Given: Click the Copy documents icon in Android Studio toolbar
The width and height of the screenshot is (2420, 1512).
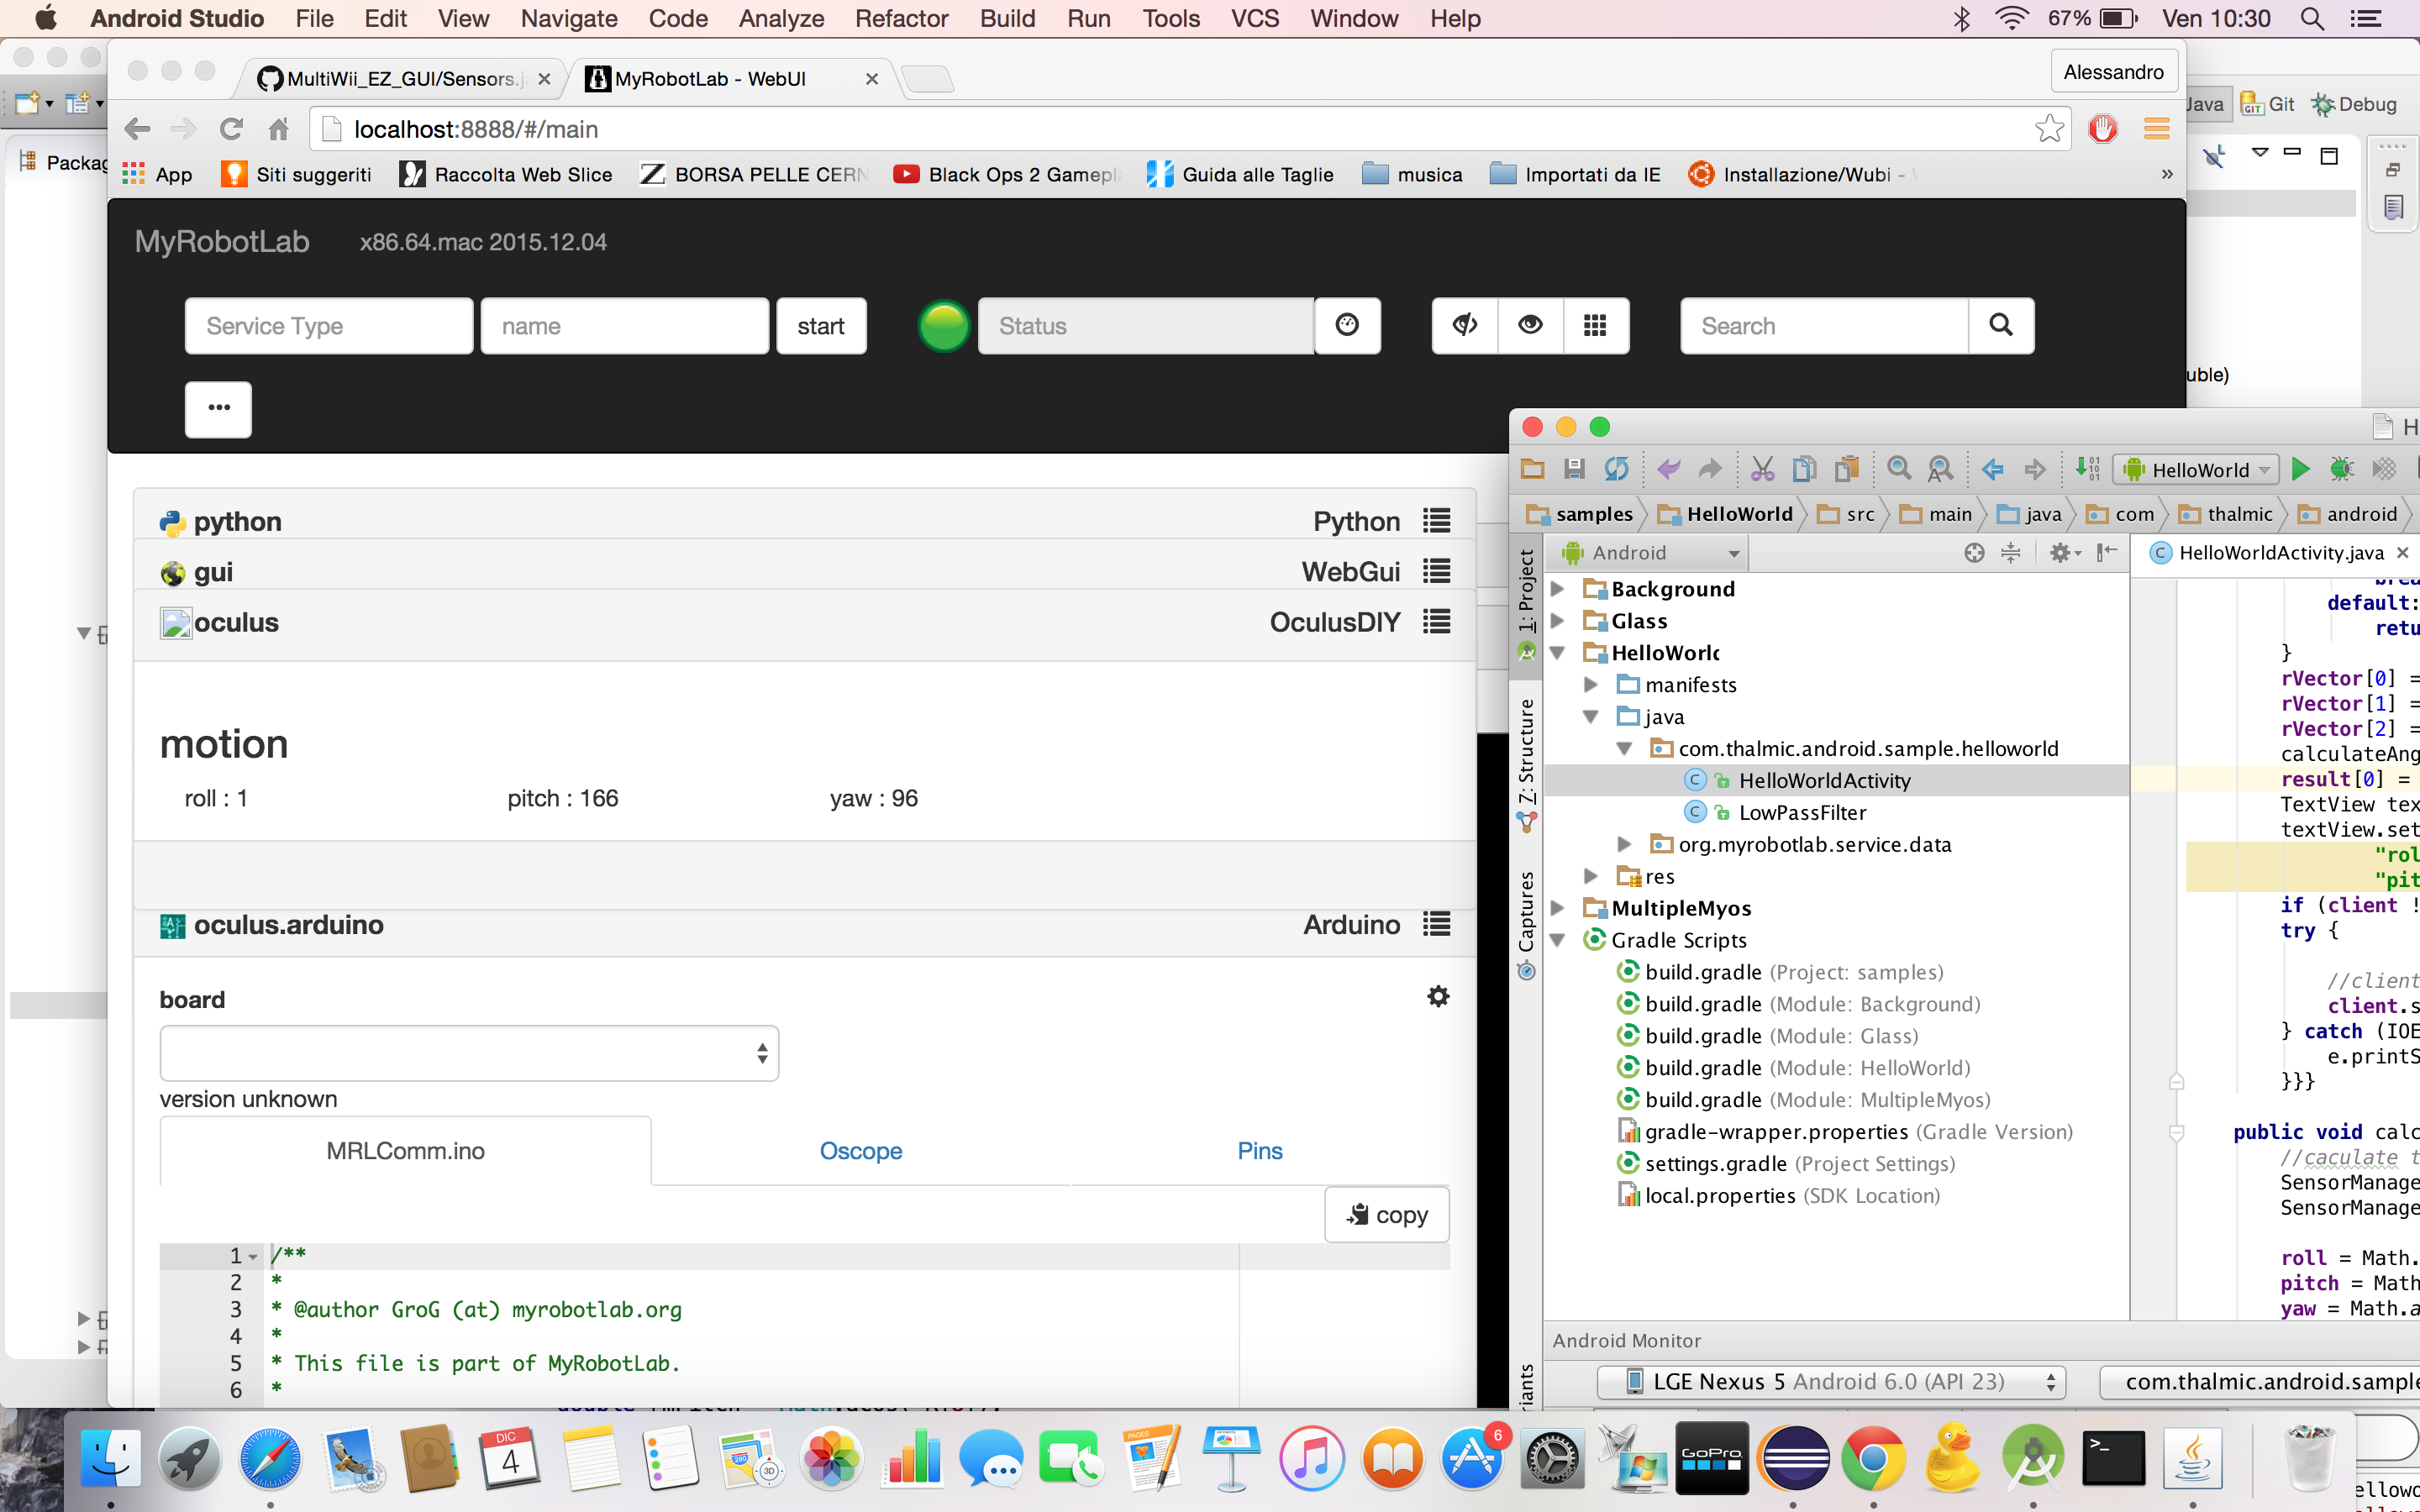Looking at the screenshot, I should 1804,469.
